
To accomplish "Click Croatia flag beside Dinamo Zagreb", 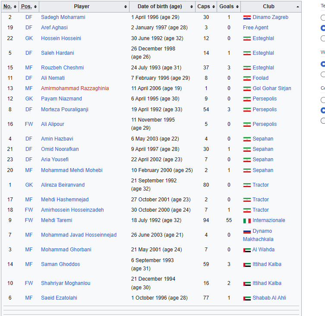I will [247, 18].
